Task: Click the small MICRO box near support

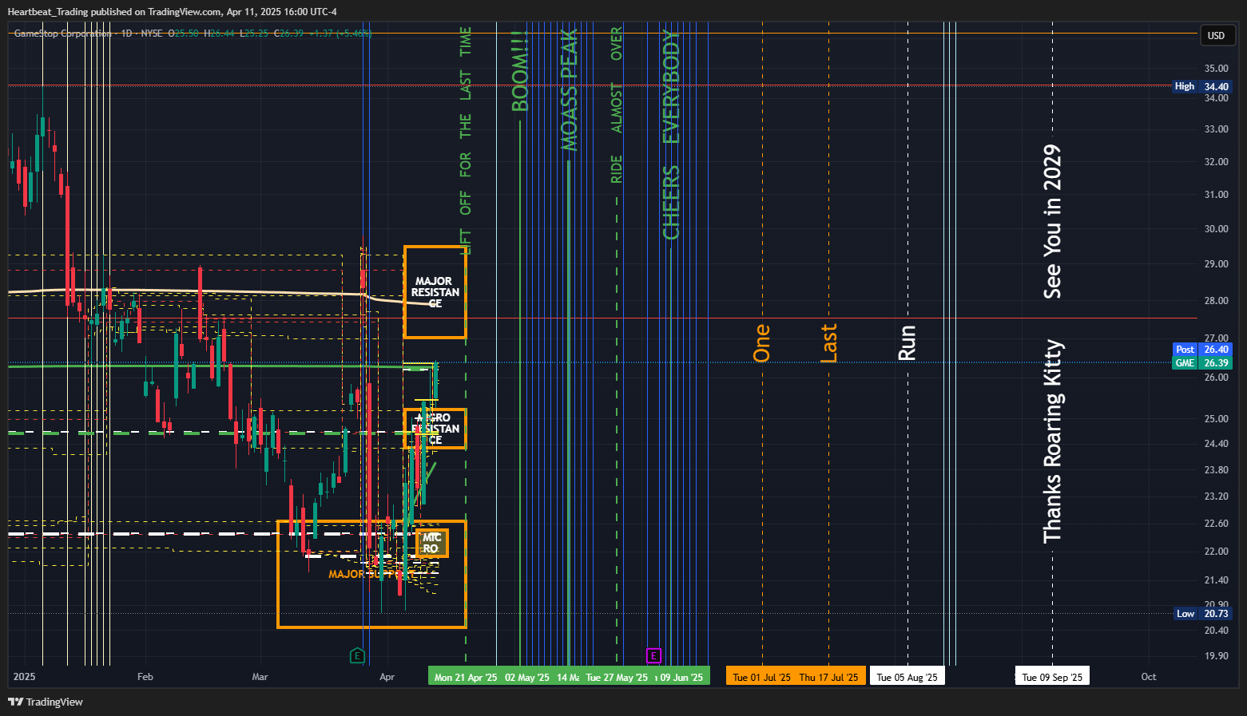Action: click(431, 543)
